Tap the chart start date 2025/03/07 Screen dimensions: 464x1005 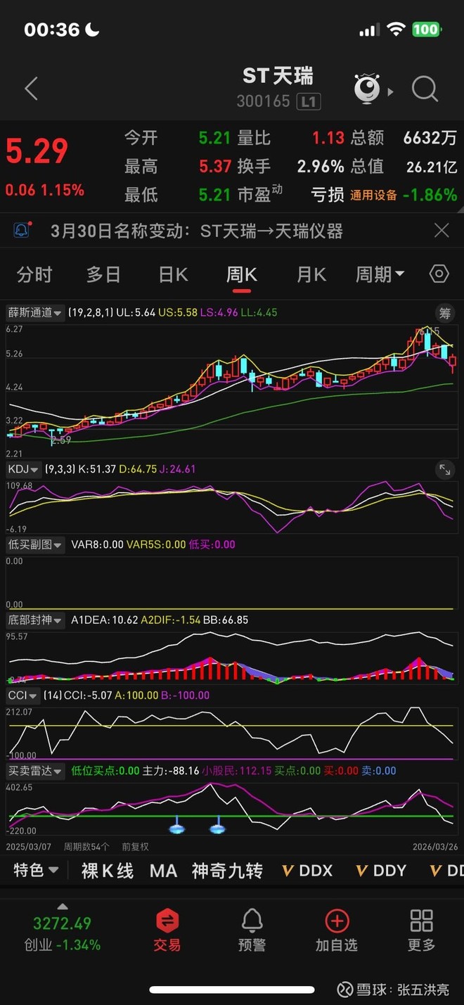(30, 847)
